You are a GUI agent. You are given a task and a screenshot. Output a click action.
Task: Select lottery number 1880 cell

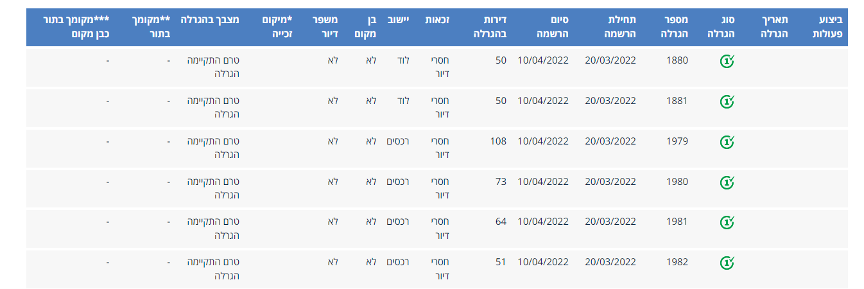[677, 60]
